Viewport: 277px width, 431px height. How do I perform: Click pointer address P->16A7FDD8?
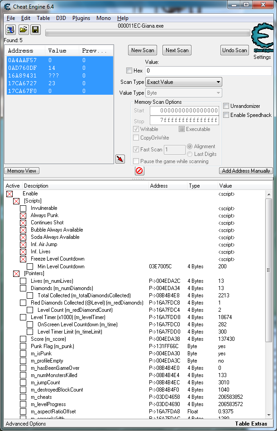pos(165,317)
